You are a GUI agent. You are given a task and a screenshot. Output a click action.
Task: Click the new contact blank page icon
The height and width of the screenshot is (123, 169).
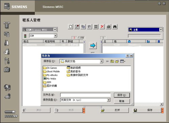coord(71,27)
